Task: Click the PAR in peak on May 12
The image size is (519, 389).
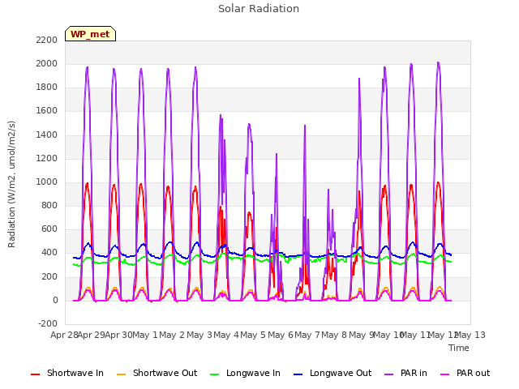Action: click(438, 63)
